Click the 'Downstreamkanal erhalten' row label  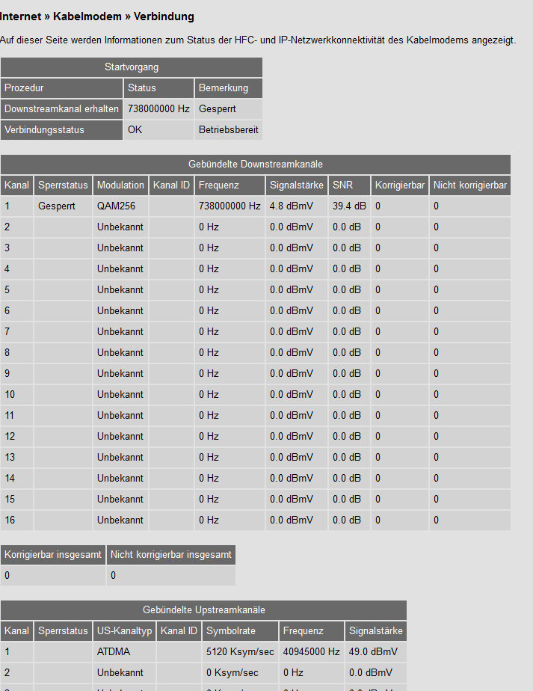tap(61, 109)
